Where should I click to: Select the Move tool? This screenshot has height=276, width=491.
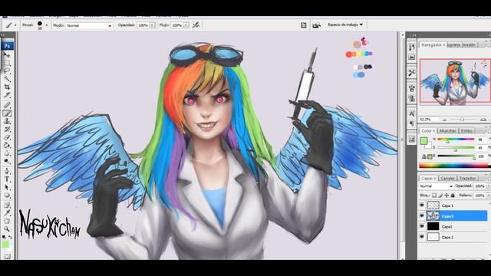tap(7, 55)
